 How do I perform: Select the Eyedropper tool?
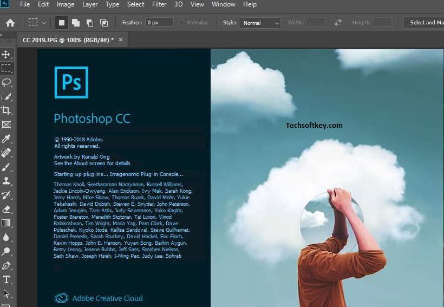6,139
